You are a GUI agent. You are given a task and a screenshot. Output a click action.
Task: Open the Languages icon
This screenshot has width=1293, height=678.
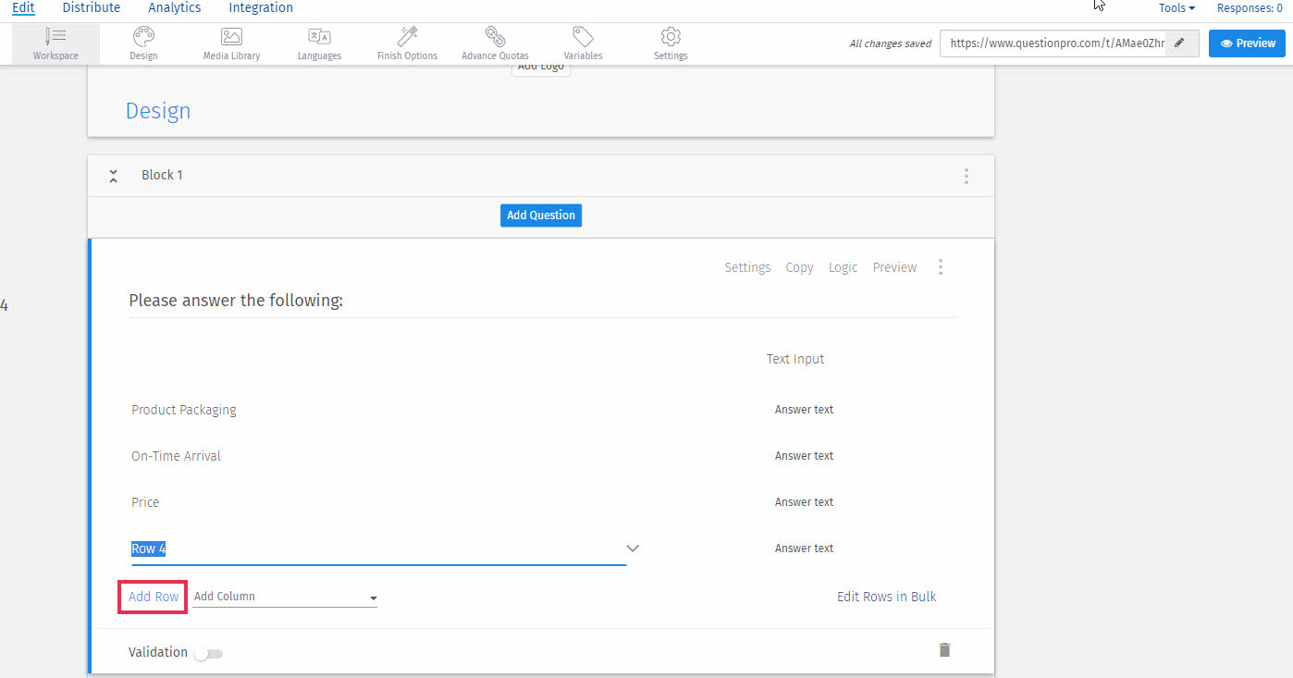(x=319, y=37)
